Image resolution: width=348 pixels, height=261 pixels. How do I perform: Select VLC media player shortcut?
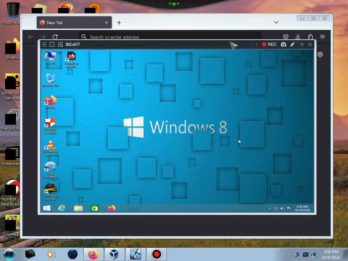point(51,148)
